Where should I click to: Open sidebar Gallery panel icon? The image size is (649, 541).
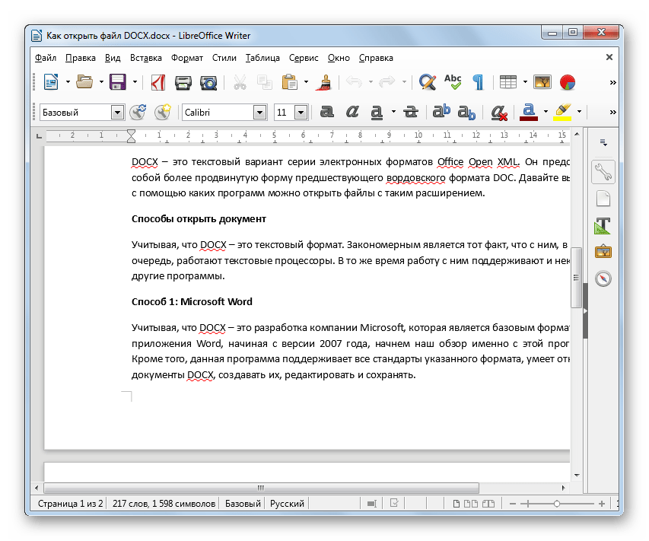(x=603, y=252)
